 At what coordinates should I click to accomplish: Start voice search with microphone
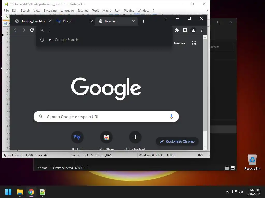(171, 117)
